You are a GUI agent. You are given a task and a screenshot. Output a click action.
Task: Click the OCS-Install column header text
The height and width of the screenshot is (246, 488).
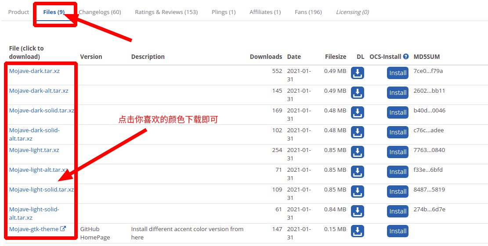385,57
